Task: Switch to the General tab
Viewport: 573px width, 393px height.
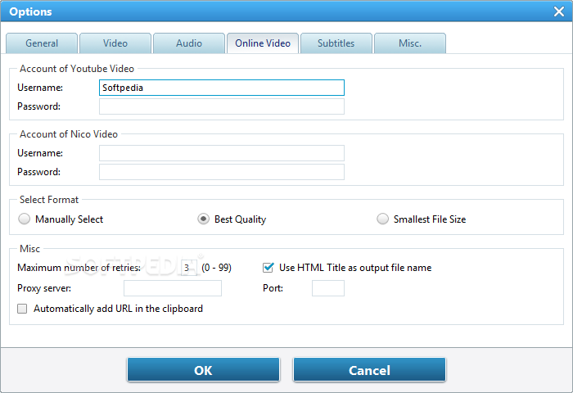Action: [x=42, y=43]
